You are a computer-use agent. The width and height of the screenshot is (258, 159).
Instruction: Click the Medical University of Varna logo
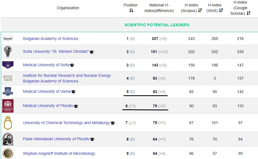click(x=8, y=91)
